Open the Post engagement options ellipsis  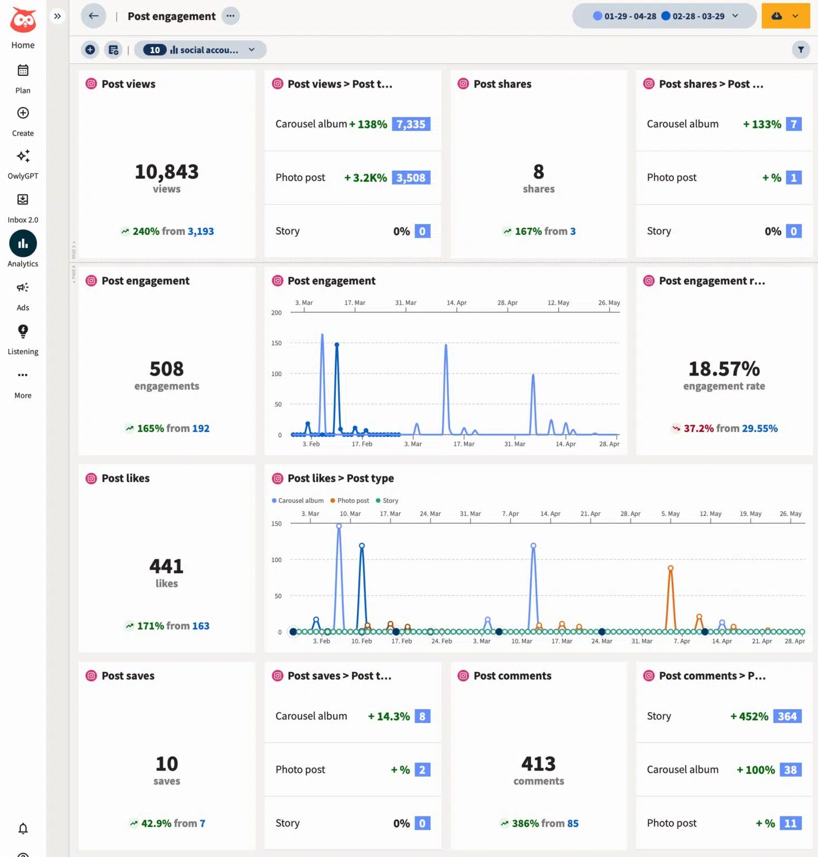[x=230, y=16]
